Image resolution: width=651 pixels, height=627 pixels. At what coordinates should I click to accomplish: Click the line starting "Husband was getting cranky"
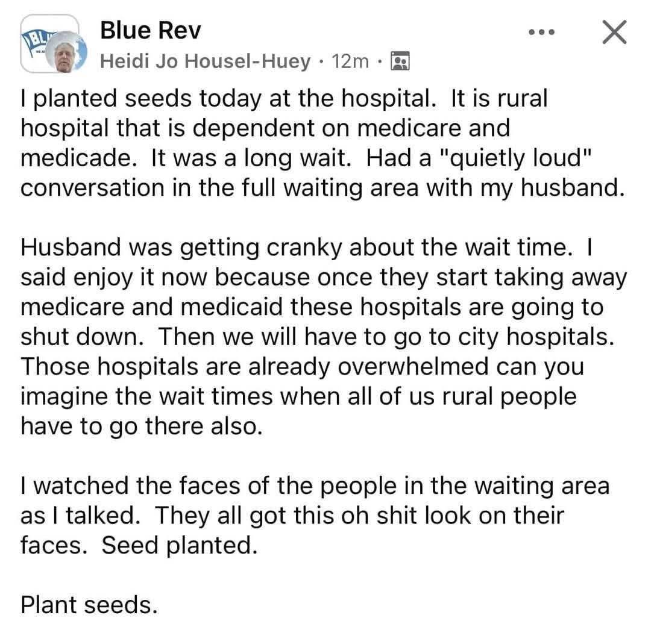click(x=306, y=248)
